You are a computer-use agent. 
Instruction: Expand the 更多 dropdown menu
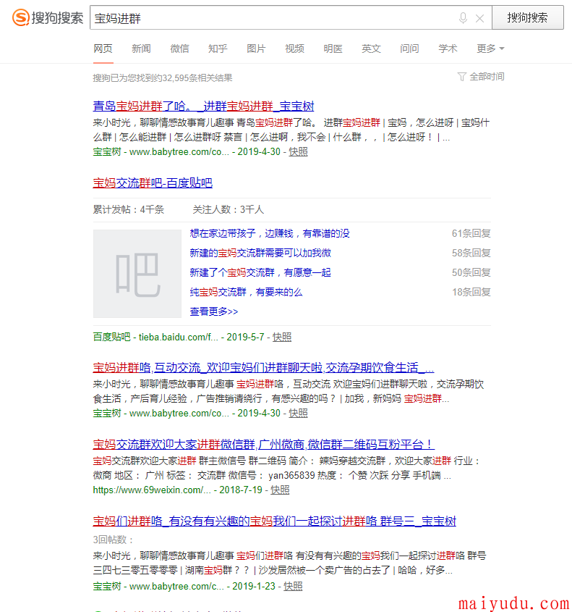coord(490,49)
